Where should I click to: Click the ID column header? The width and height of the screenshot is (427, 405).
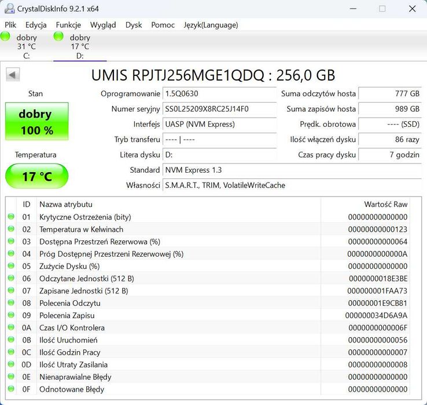point(27,205)
